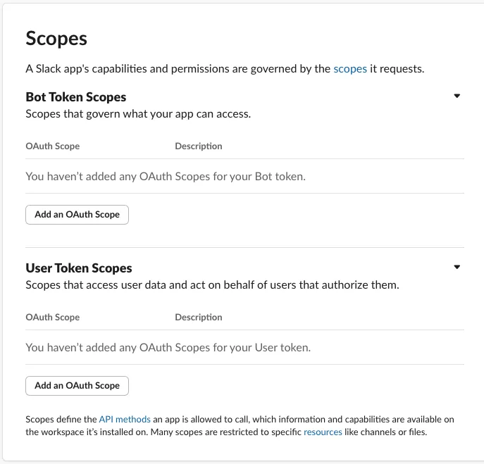This screenshot has height=464, width=484.
Task: Collapse the User Token Scopes section arrow
Action: pyautogui.click(x=457, y=267)
